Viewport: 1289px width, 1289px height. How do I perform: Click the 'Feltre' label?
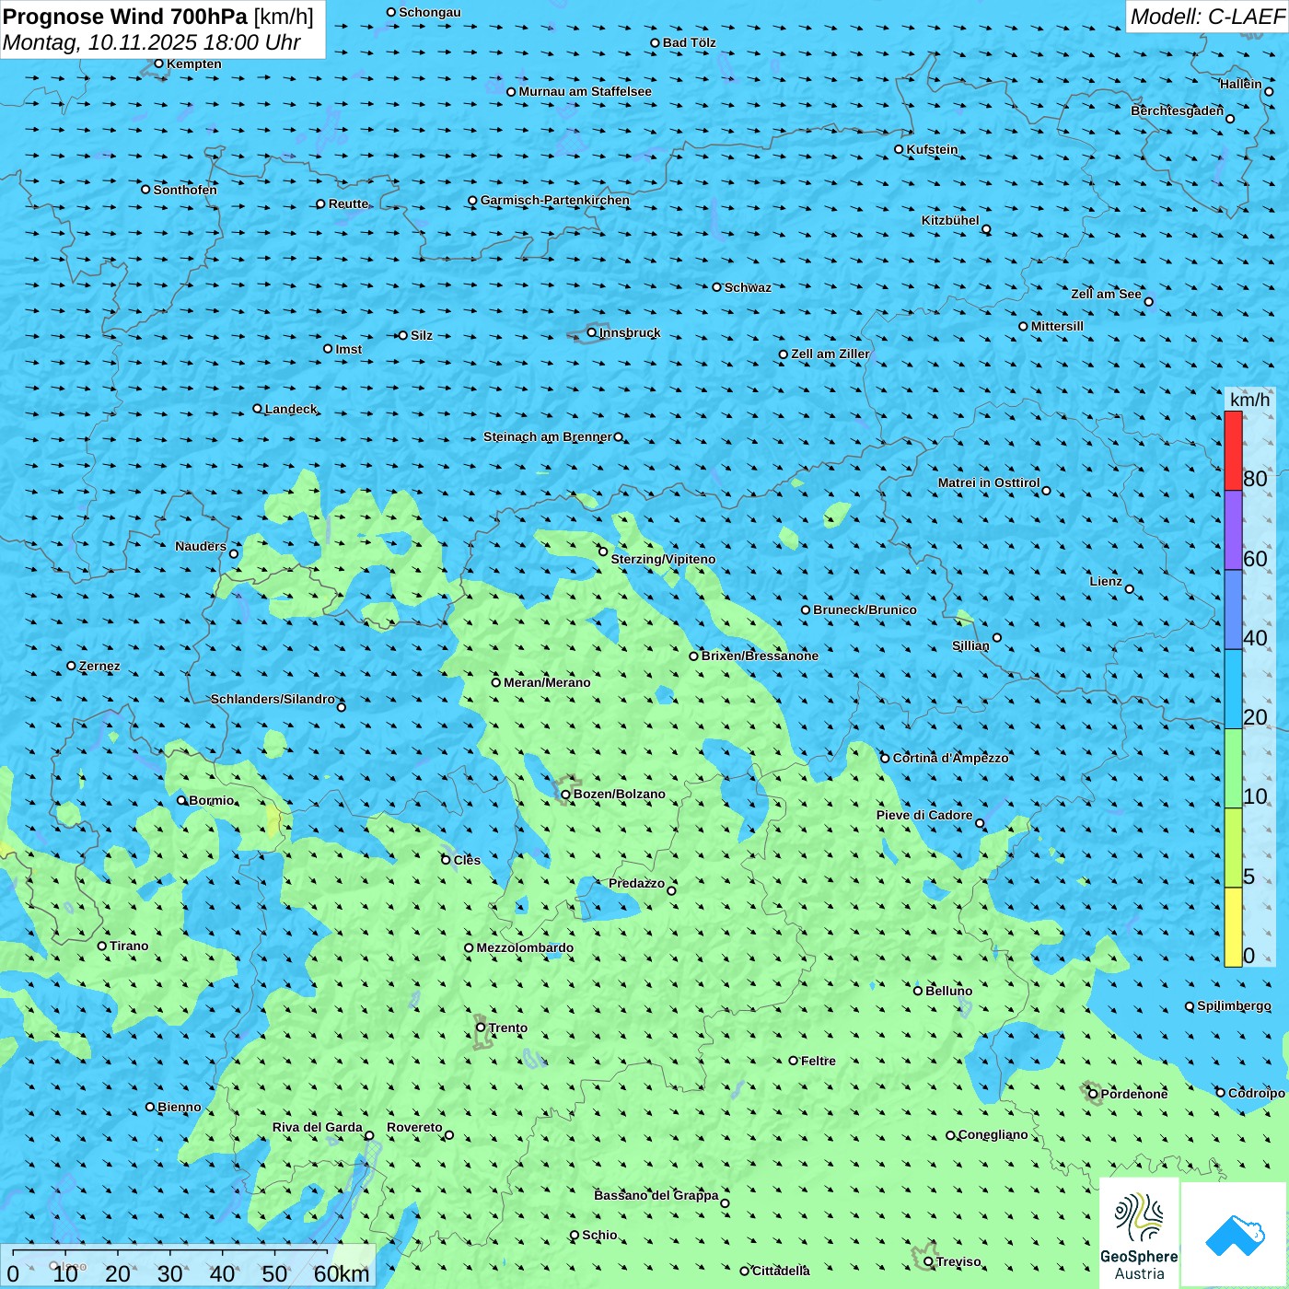[x=819, y=1061]
